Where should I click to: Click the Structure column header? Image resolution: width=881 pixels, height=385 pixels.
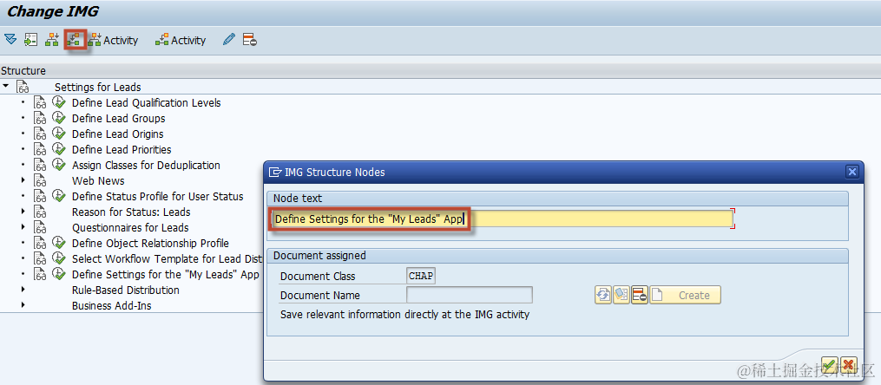(x=23, y=71)
